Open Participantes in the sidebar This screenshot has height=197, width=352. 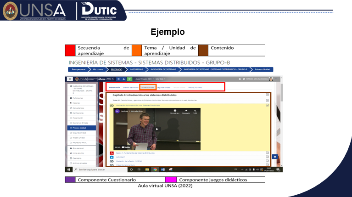pos(78,98)
